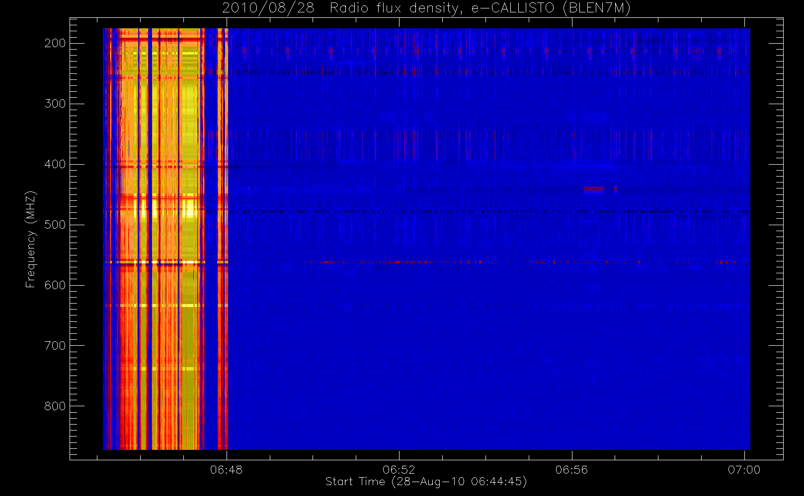This screenshot has height=496, width=804.
Task: Click the 500 frequency tick label
Action: (55, 225)
